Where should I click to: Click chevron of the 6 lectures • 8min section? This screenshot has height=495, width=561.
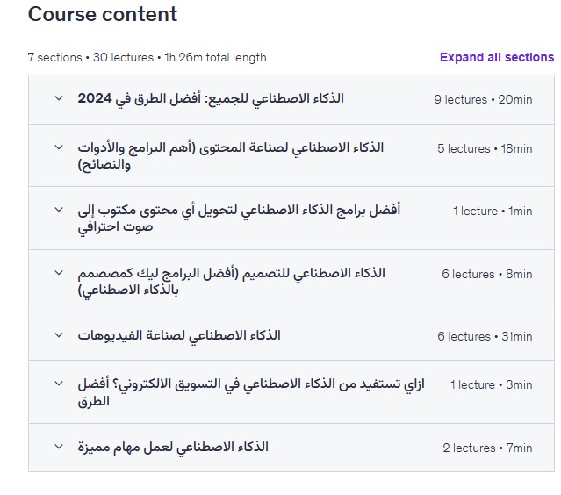tap(59, 273)
